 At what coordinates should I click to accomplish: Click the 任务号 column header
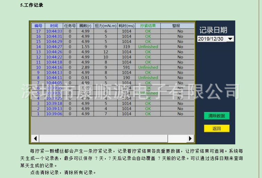coord(70,26)
